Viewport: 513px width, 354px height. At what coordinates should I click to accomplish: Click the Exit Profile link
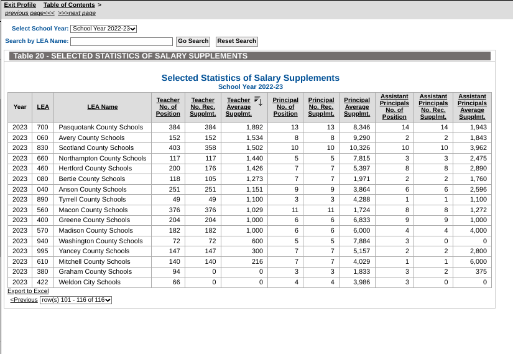pyautogui.click(x=20, y=5)
